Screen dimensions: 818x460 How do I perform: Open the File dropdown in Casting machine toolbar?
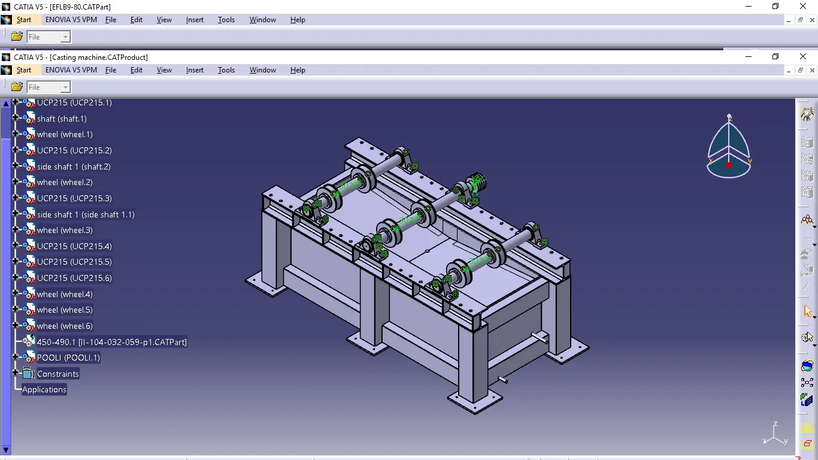click(65, 87)
